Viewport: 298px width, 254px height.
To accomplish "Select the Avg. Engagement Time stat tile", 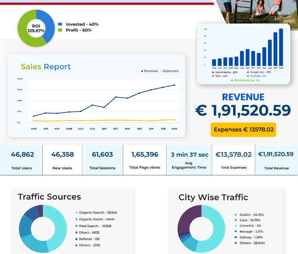I will point(189,160).
